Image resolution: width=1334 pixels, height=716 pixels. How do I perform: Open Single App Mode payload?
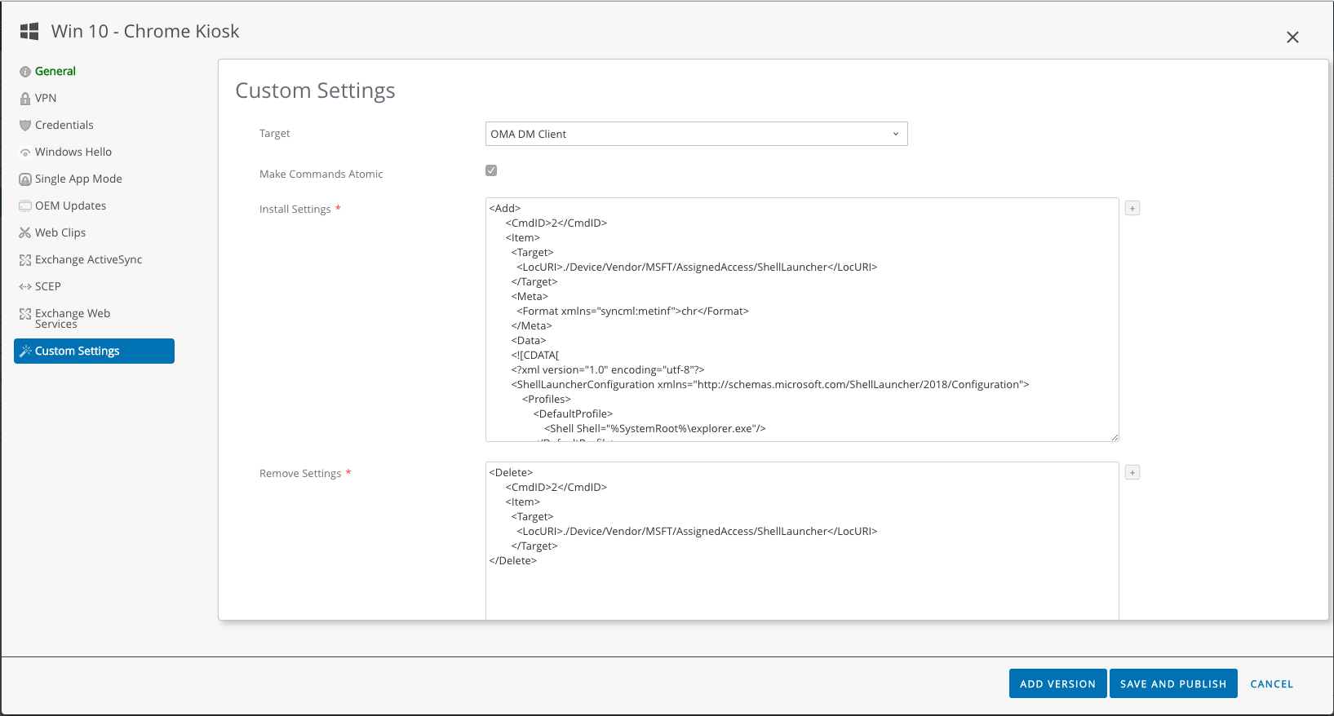(78, 179)
